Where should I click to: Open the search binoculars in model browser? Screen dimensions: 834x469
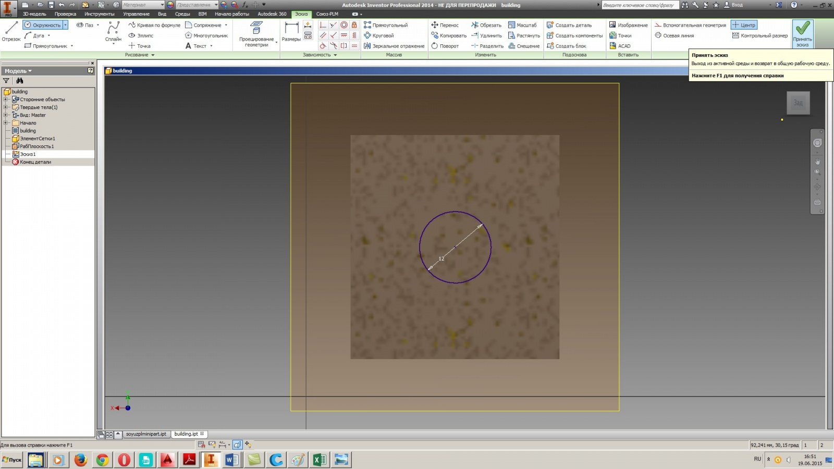tap(20, 81)
